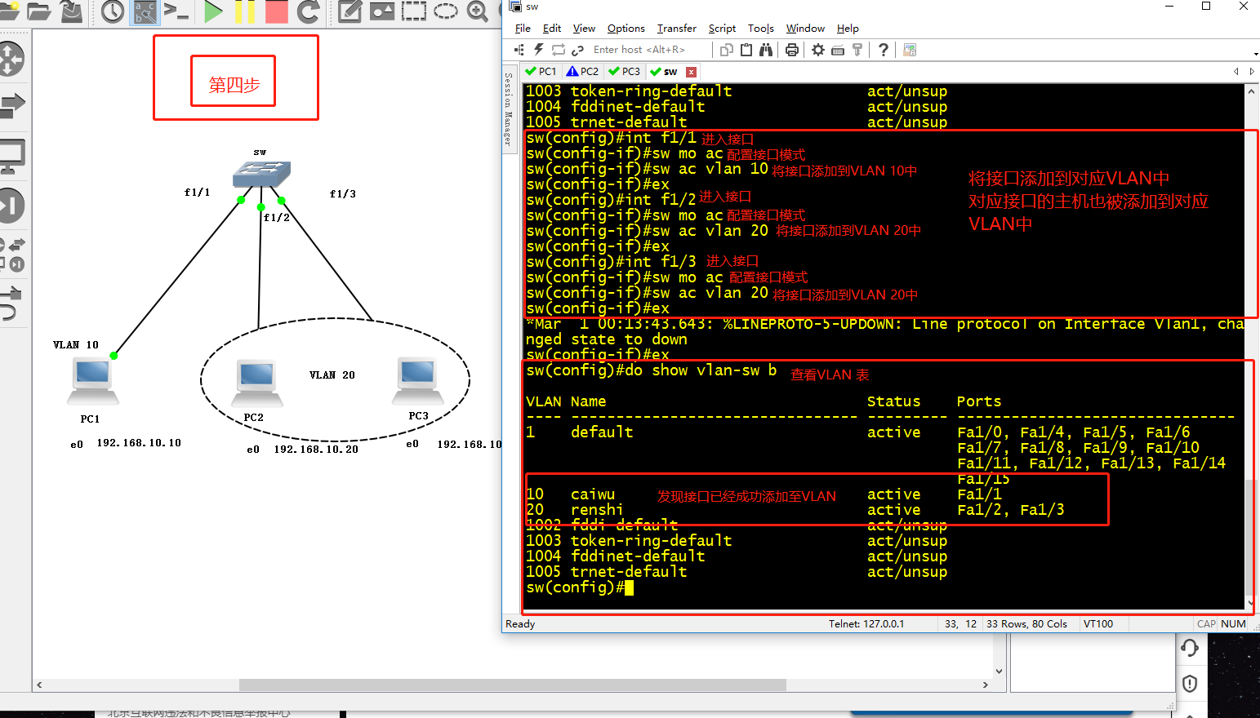1260x718 pixels.
Task: Toggle show interface labels button
Action: pos(145,11)
